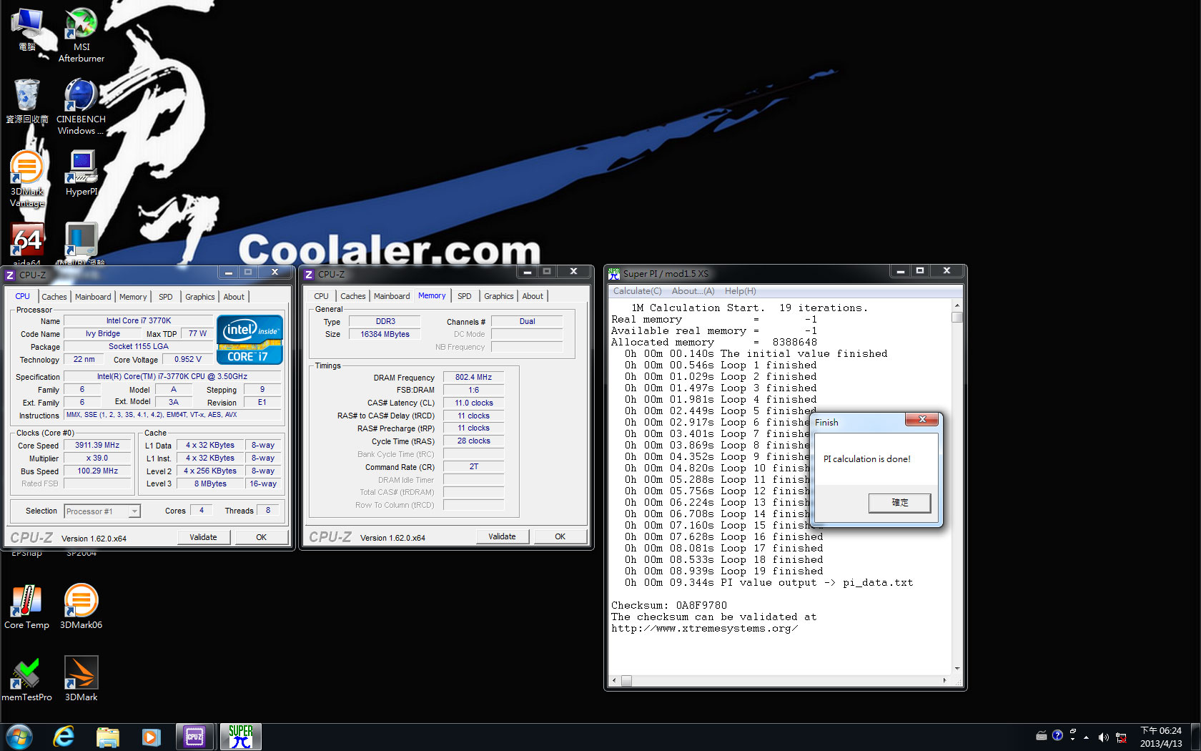Image resolution: width=1201 pixels, height=751 pixels.
Task: Click the memory Size value 16384 MBytes
Action: tap(385, 334)
